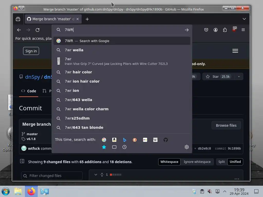
Task: Switch to the Code tab
Action: click(x=29, y=91)
